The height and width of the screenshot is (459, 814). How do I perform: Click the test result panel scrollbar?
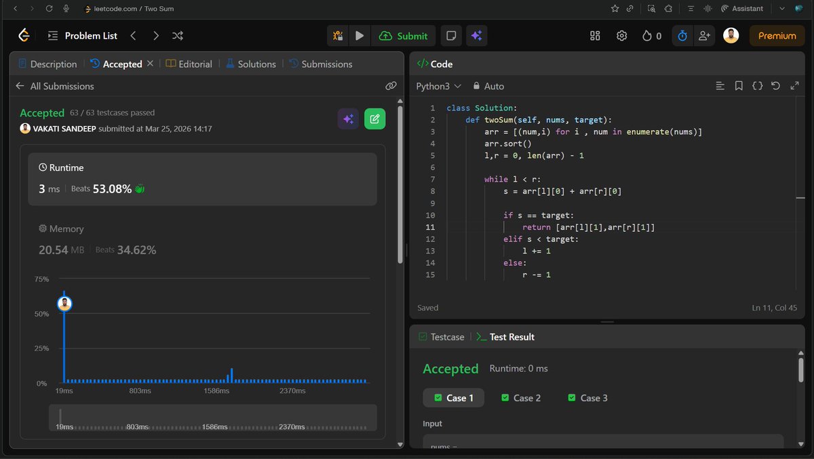point(801,370)
